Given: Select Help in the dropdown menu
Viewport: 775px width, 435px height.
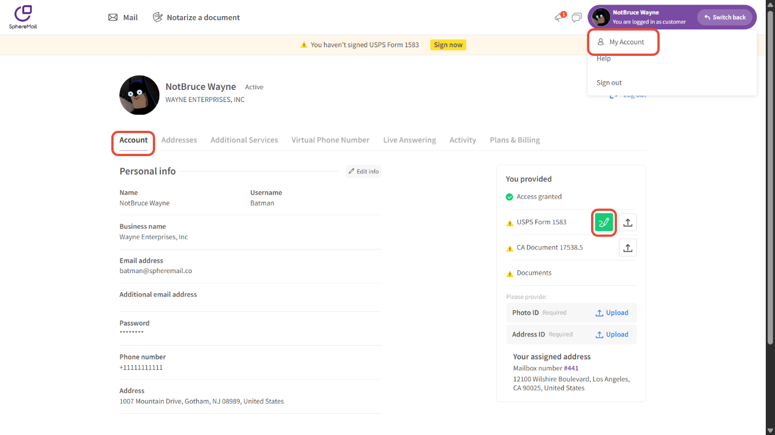Looking at the screenshot, I should point(604,59).
